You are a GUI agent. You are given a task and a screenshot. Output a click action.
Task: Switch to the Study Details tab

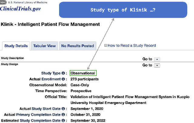tap(16, 46)
